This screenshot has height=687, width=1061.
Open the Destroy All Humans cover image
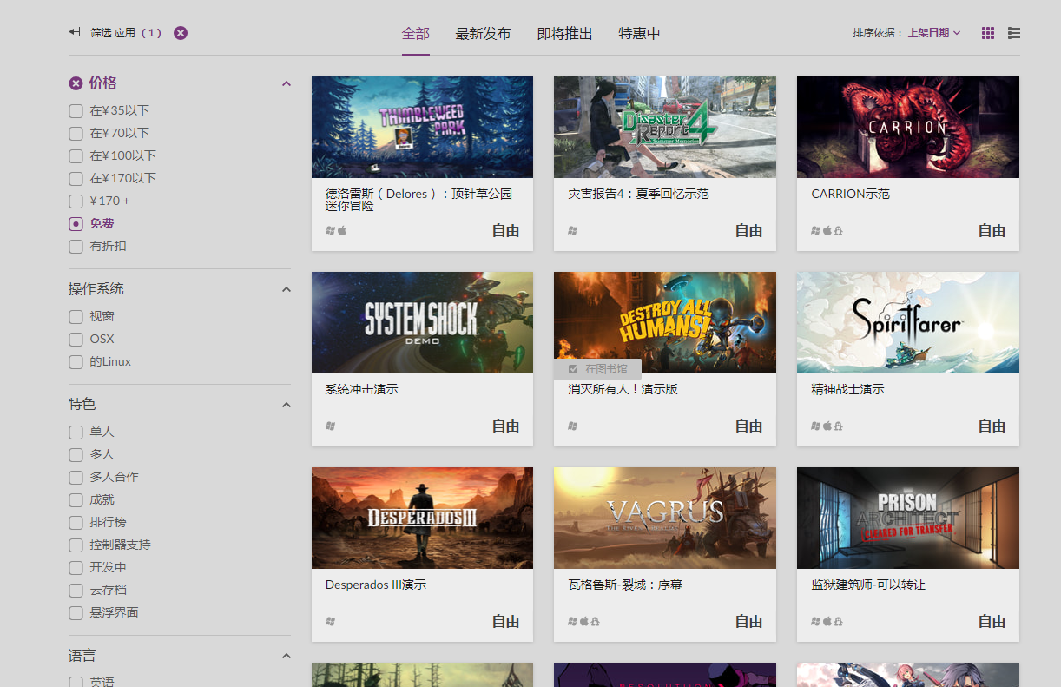(665, 322)
